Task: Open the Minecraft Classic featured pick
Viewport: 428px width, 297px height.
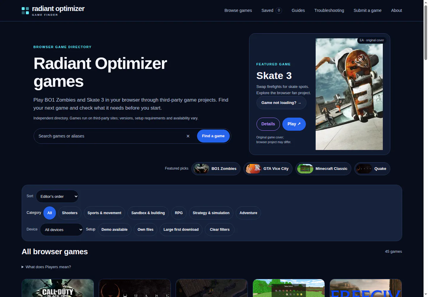Action: (x=323, y=169)
